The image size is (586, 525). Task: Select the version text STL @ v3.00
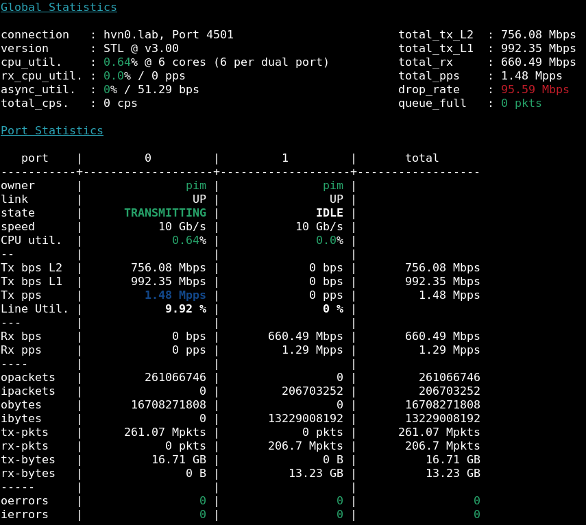coord(141,49)
